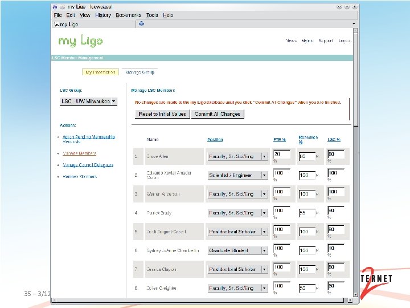Switch to the Manage Group tab
This screenshot has width=410, height=308.
tap(140, 72)
